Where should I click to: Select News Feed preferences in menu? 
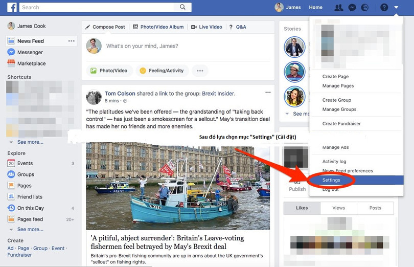[348, 170]
